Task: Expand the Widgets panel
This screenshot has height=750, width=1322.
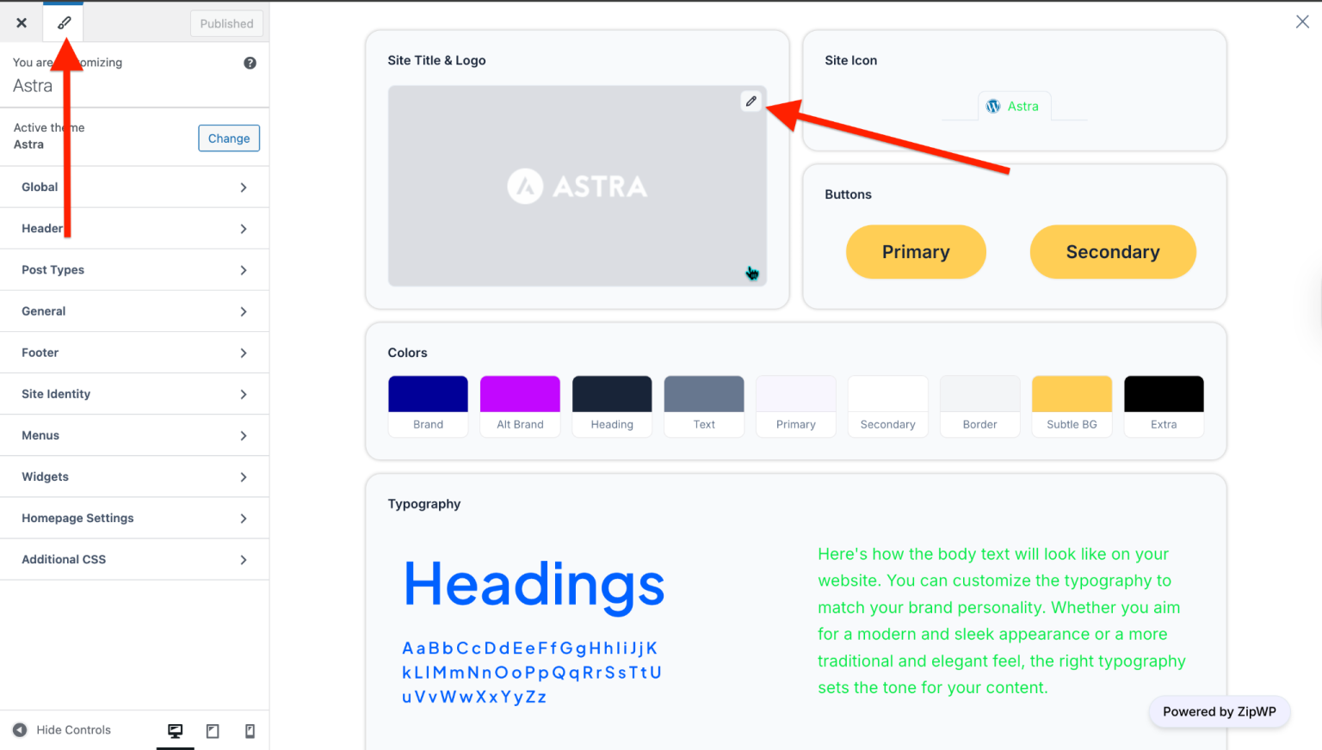Action: pyautogui.click(x=134, y=476)
